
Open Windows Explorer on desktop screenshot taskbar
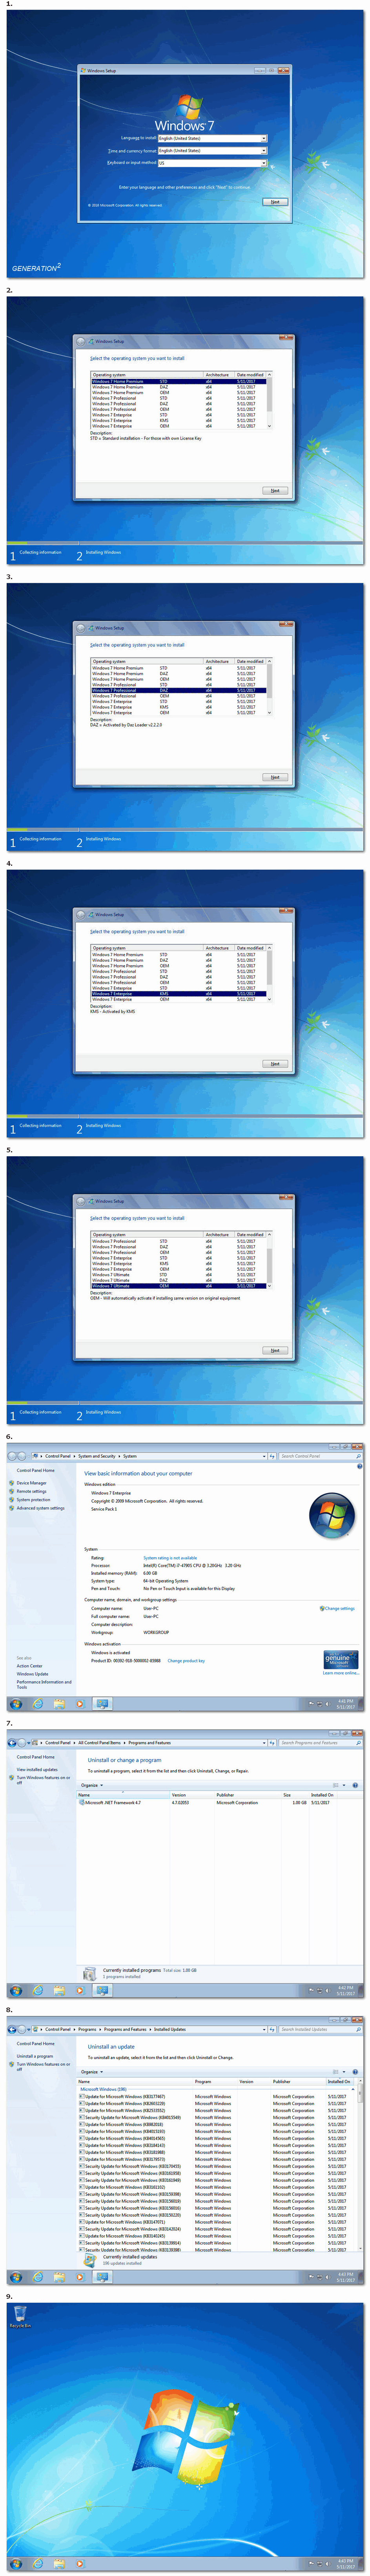[x=60, y=2563]
